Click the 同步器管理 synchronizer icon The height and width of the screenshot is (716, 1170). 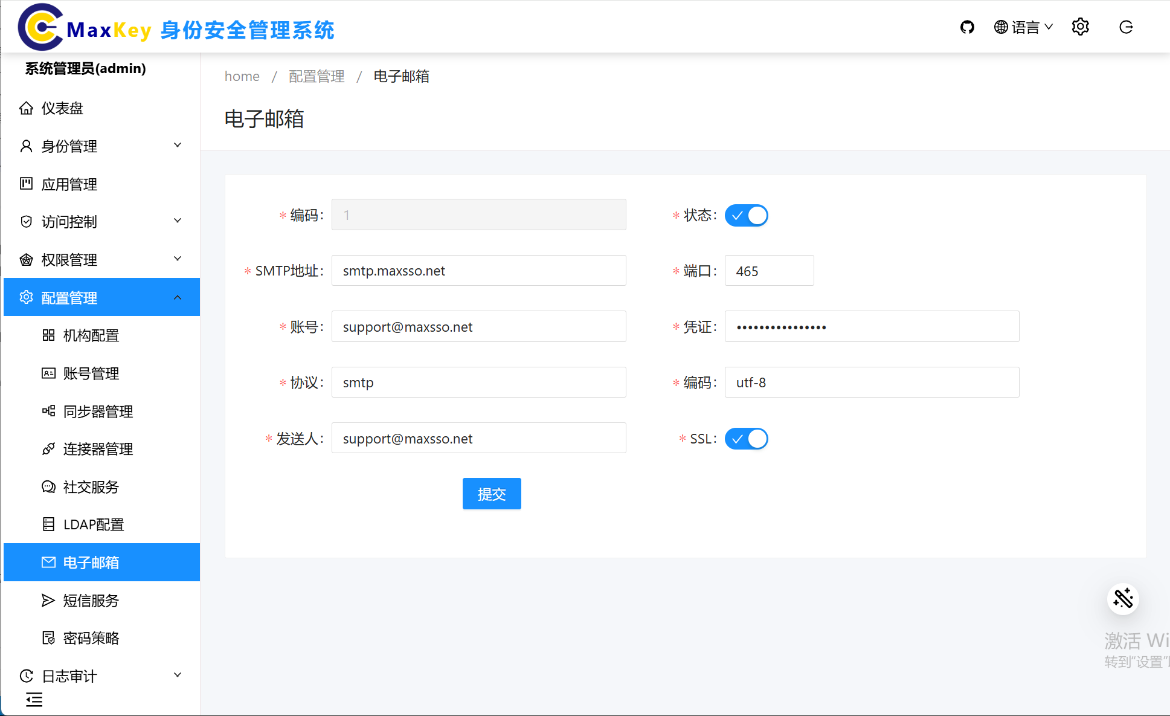tap(48, 411)
